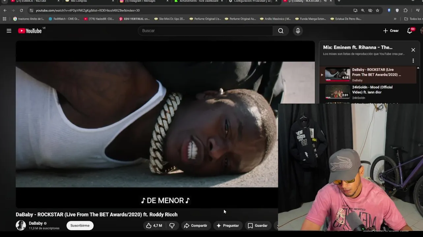This screenshot has width=423, height=237.
Task: Open the Todos los marcadores folder
Action: pos(413,19)
